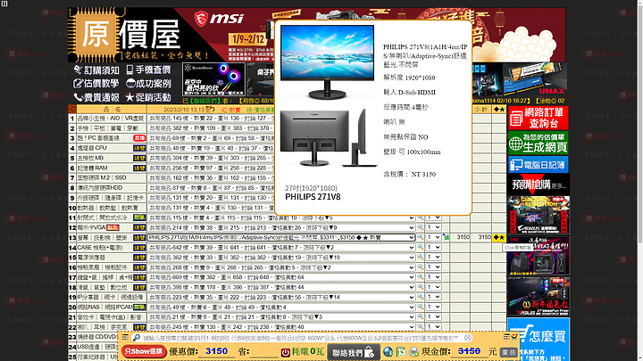Open the 促銷活動 menu item
This screenshot has height=361, width=643.
pos(148,97)
